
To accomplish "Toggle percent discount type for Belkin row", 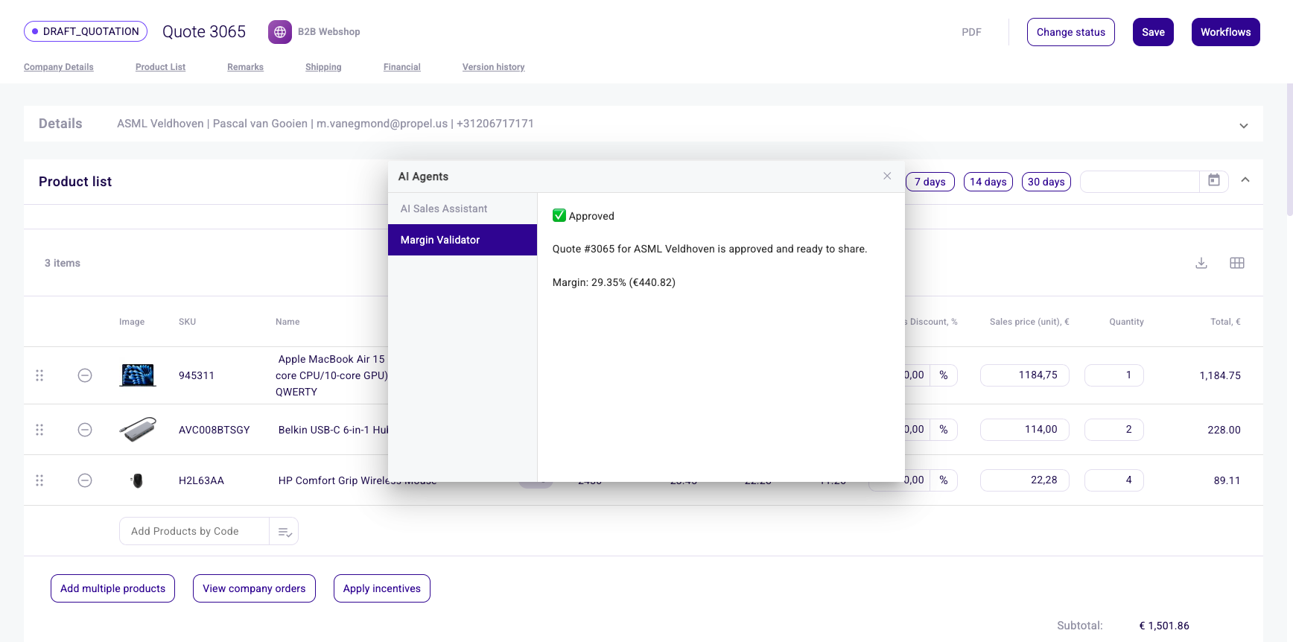I will [x=943, y=430].
